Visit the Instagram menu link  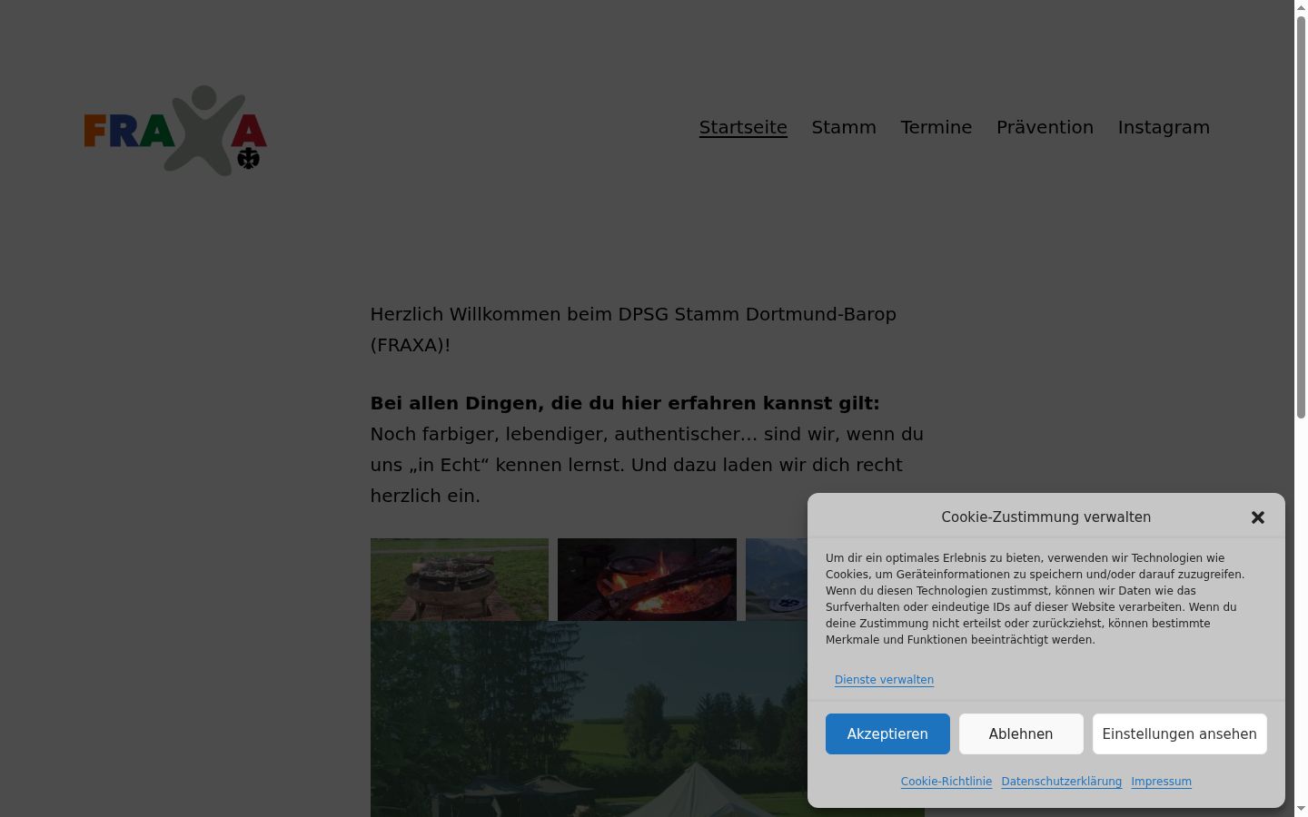tap(1164, 127)
